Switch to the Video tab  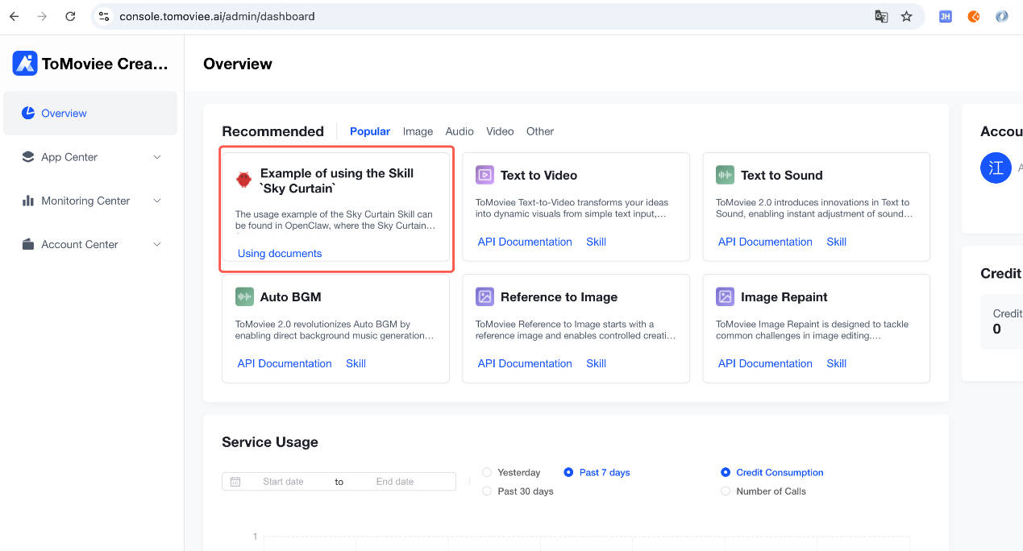500,131
